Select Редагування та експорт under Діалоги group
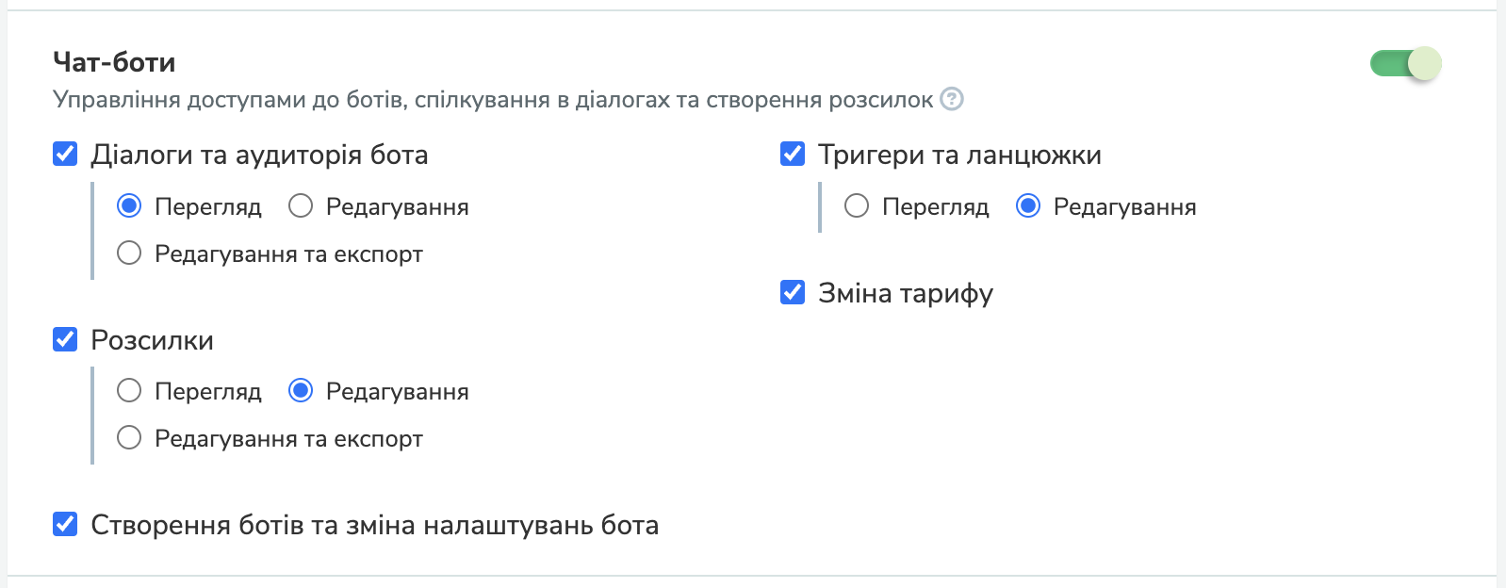 [x=129, y=253]
